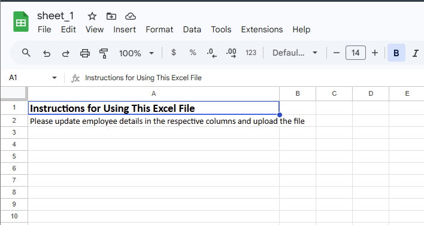Open the Data menu
The image size is (424, 225).
[x=192, y=29]
